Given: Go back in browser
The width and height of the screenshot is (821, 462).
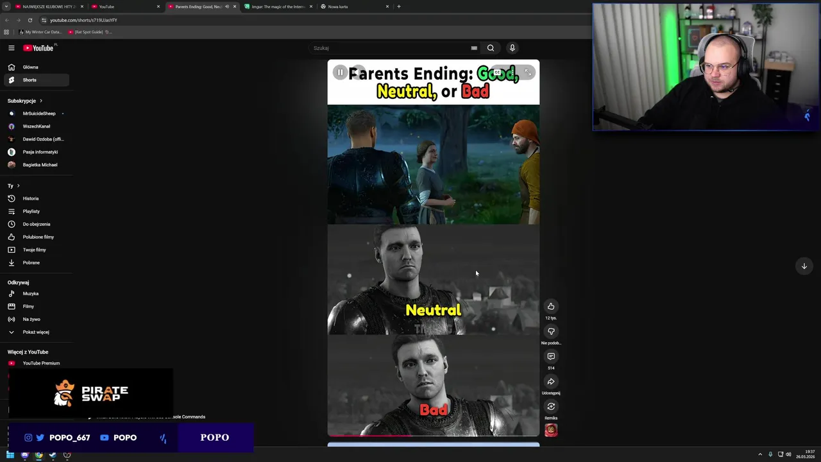Looking at the screenshot, I should pos(7,20).
